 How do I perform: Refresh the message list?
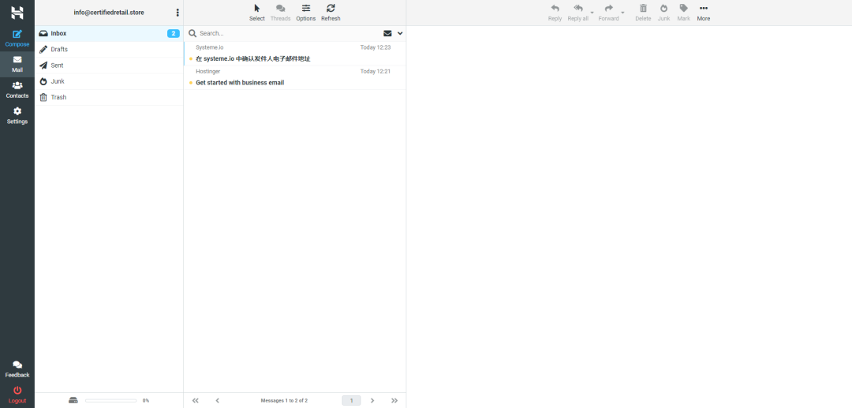point(331,13)
